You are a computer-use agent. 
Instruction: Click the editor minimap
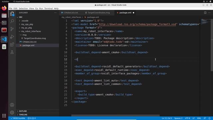205,22
